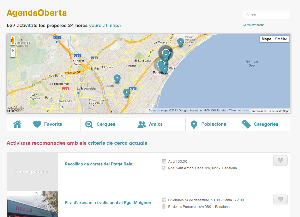Click the AgendaOberta logo
Viewport: 300px width, 217px height.
pyautogui.click(x=37, y=13)
